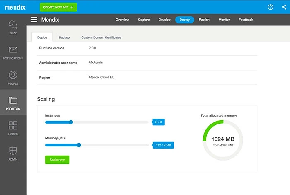Image resolution: width=290 pixels, height=195 pixels.
Task: Open the Custom Domain Certificates tab
Action: coord(101,37)
